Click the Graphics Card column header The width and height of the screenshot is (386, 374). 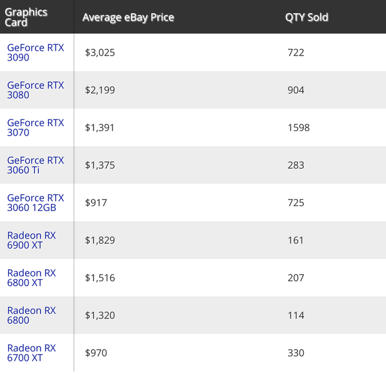[x=26, y=17]
